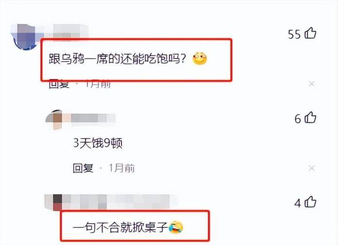Like the '3天饿9顿' reply
The image size is (338, 245).
(x=310, y=117)
